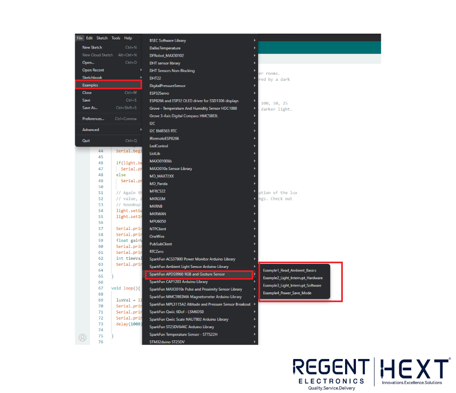
Task: Choose Save As... menu entry
Action: (109, 108)
